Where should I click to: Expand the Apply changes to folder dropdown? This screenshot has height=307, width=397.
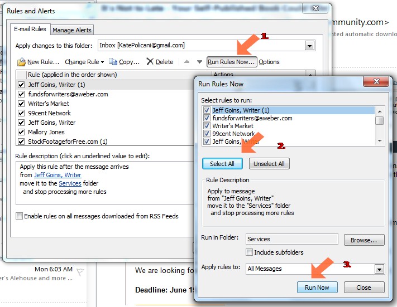(x=309, y=46)
